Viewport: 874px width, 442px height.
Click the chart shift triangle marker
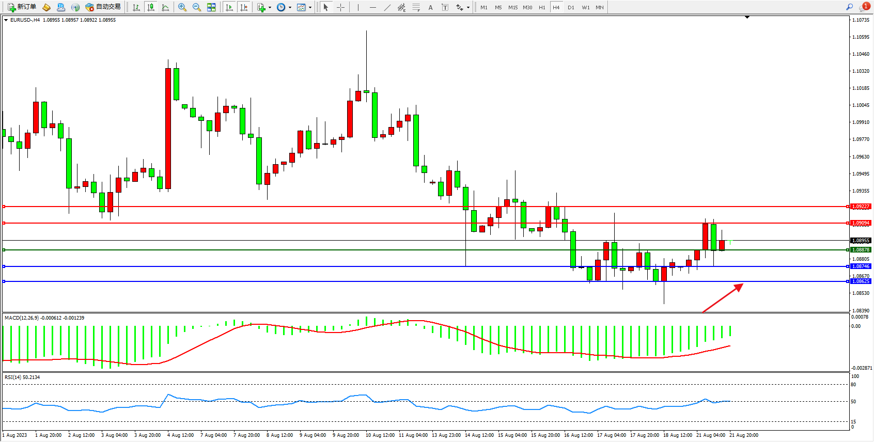tap(747, 18)
